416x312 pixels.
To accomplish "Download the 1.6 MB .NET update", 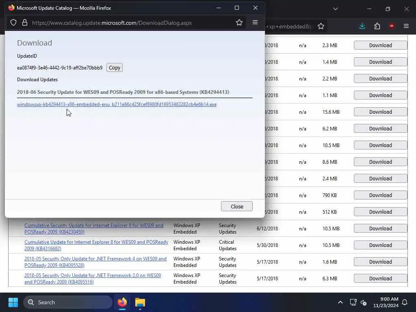I will 380,262.
